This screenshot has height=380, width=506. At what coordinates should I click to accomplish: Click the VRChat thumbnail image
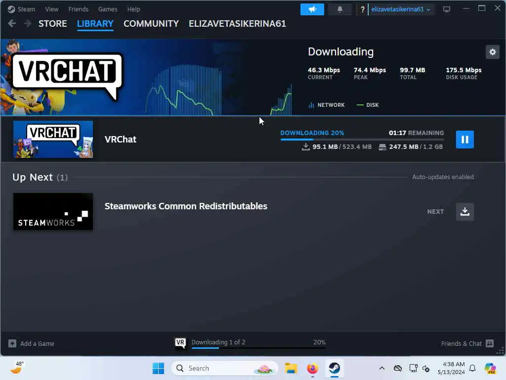[53, 139]
